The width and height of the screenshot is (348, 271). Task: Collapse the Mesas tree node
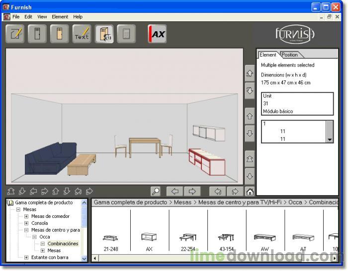point(18,209)
